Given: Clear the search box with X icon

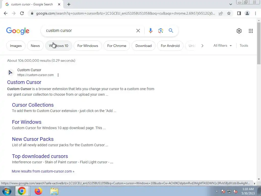Looking at the screenshot, I should pos(138,31).
